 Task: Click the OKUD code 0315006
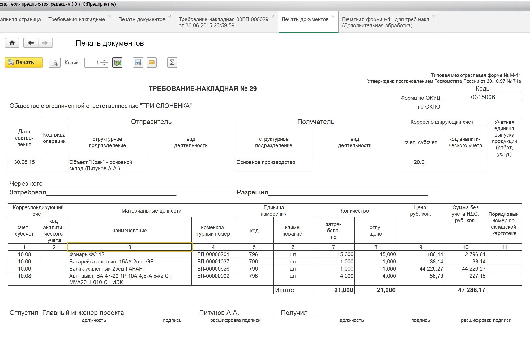483,97
